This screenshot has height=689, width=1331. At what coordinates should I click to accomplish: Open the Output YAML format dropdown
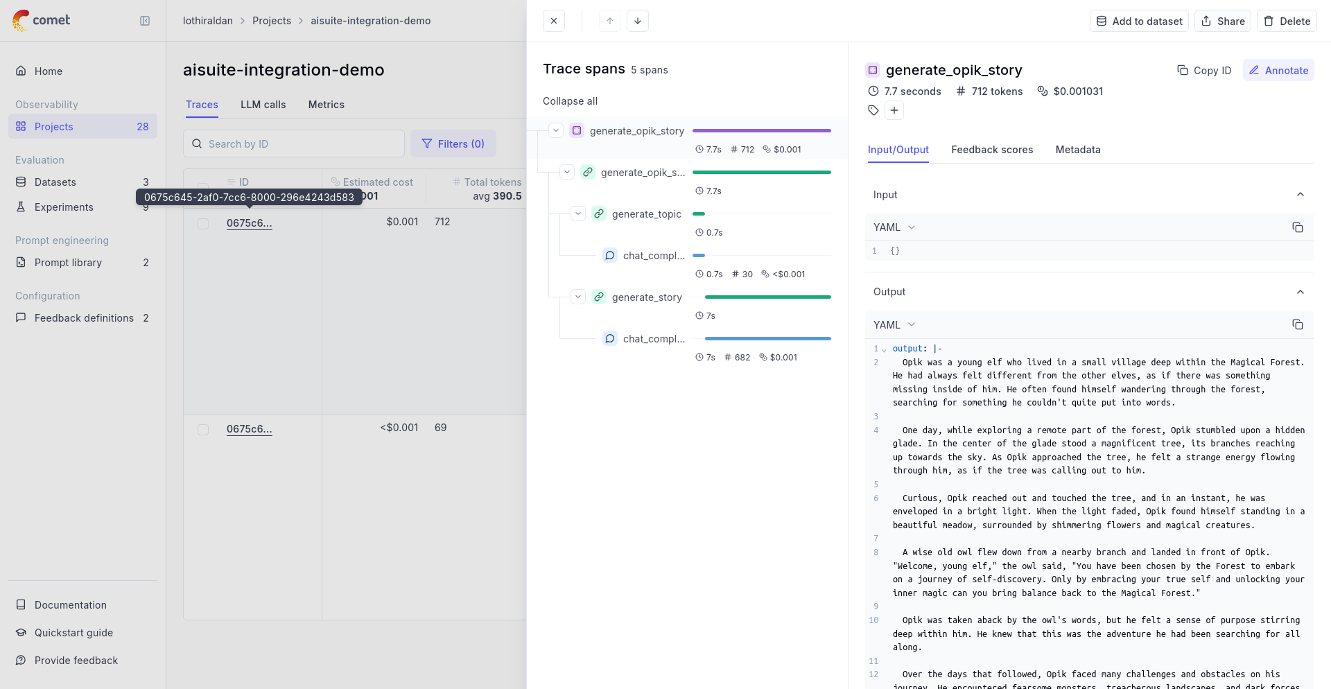[894, 324]
